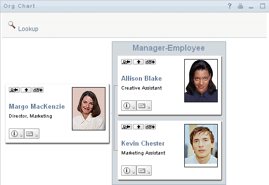Image resolution: width=269 pixels, height=185 pixels.
Task: Click the Manager-Employee relationship heading
Action: 168,48
